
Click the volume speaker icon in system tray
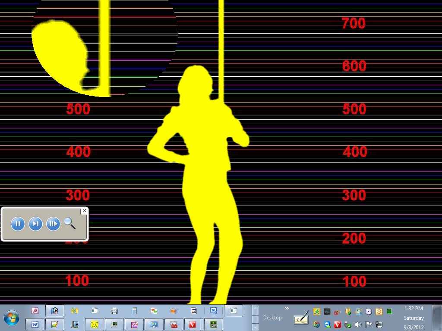pyautogui.click(x=358, y=325)
